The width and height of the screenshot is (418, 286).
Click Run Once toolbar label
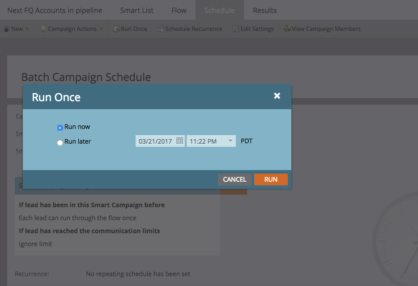point(134,29)
